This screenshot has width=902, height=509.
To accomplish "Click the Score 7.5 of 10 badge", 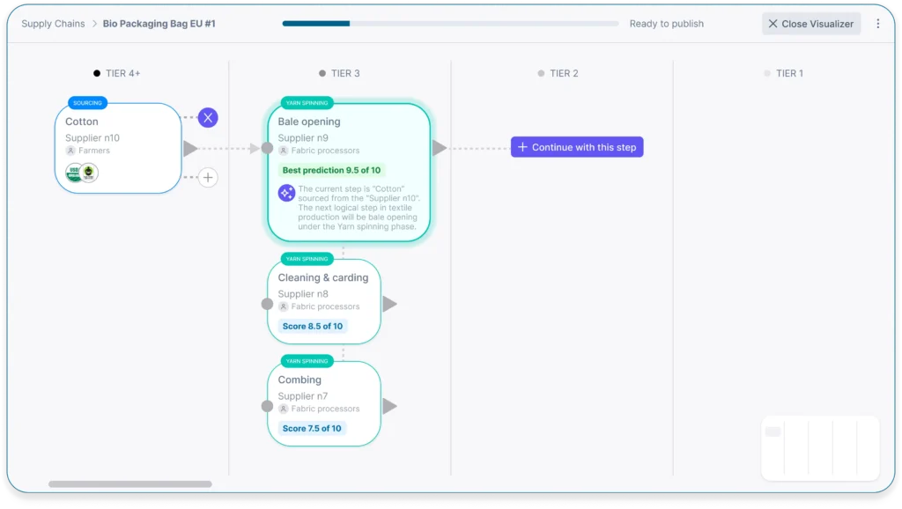I will (312, 429).
